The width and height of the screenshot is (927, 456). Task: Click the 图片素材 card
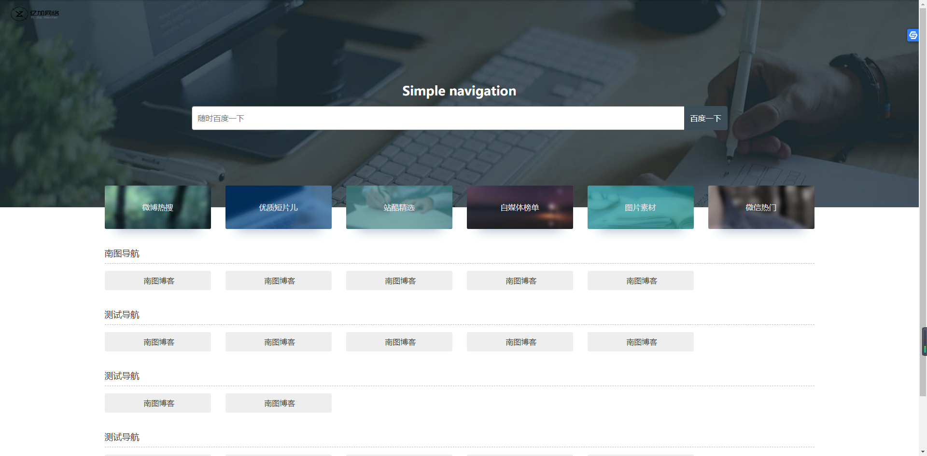(x=641, y=207)
